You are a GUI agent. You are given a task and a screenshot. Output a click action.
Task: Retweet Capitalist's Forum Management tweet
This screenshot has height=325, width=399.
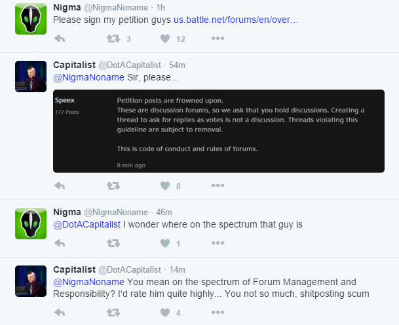coord(113,313)
